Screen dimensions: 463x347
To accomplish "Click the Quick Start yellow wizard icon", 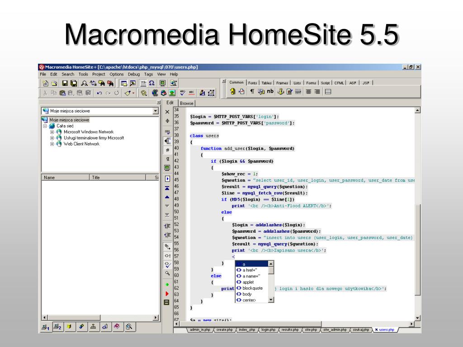I will [233, 91].
